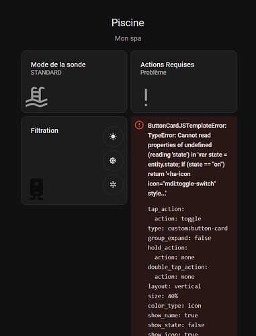This screenshot has width=256, height=336.
Task: Select the middle round Filtration mode button
Action: [113, 161]
